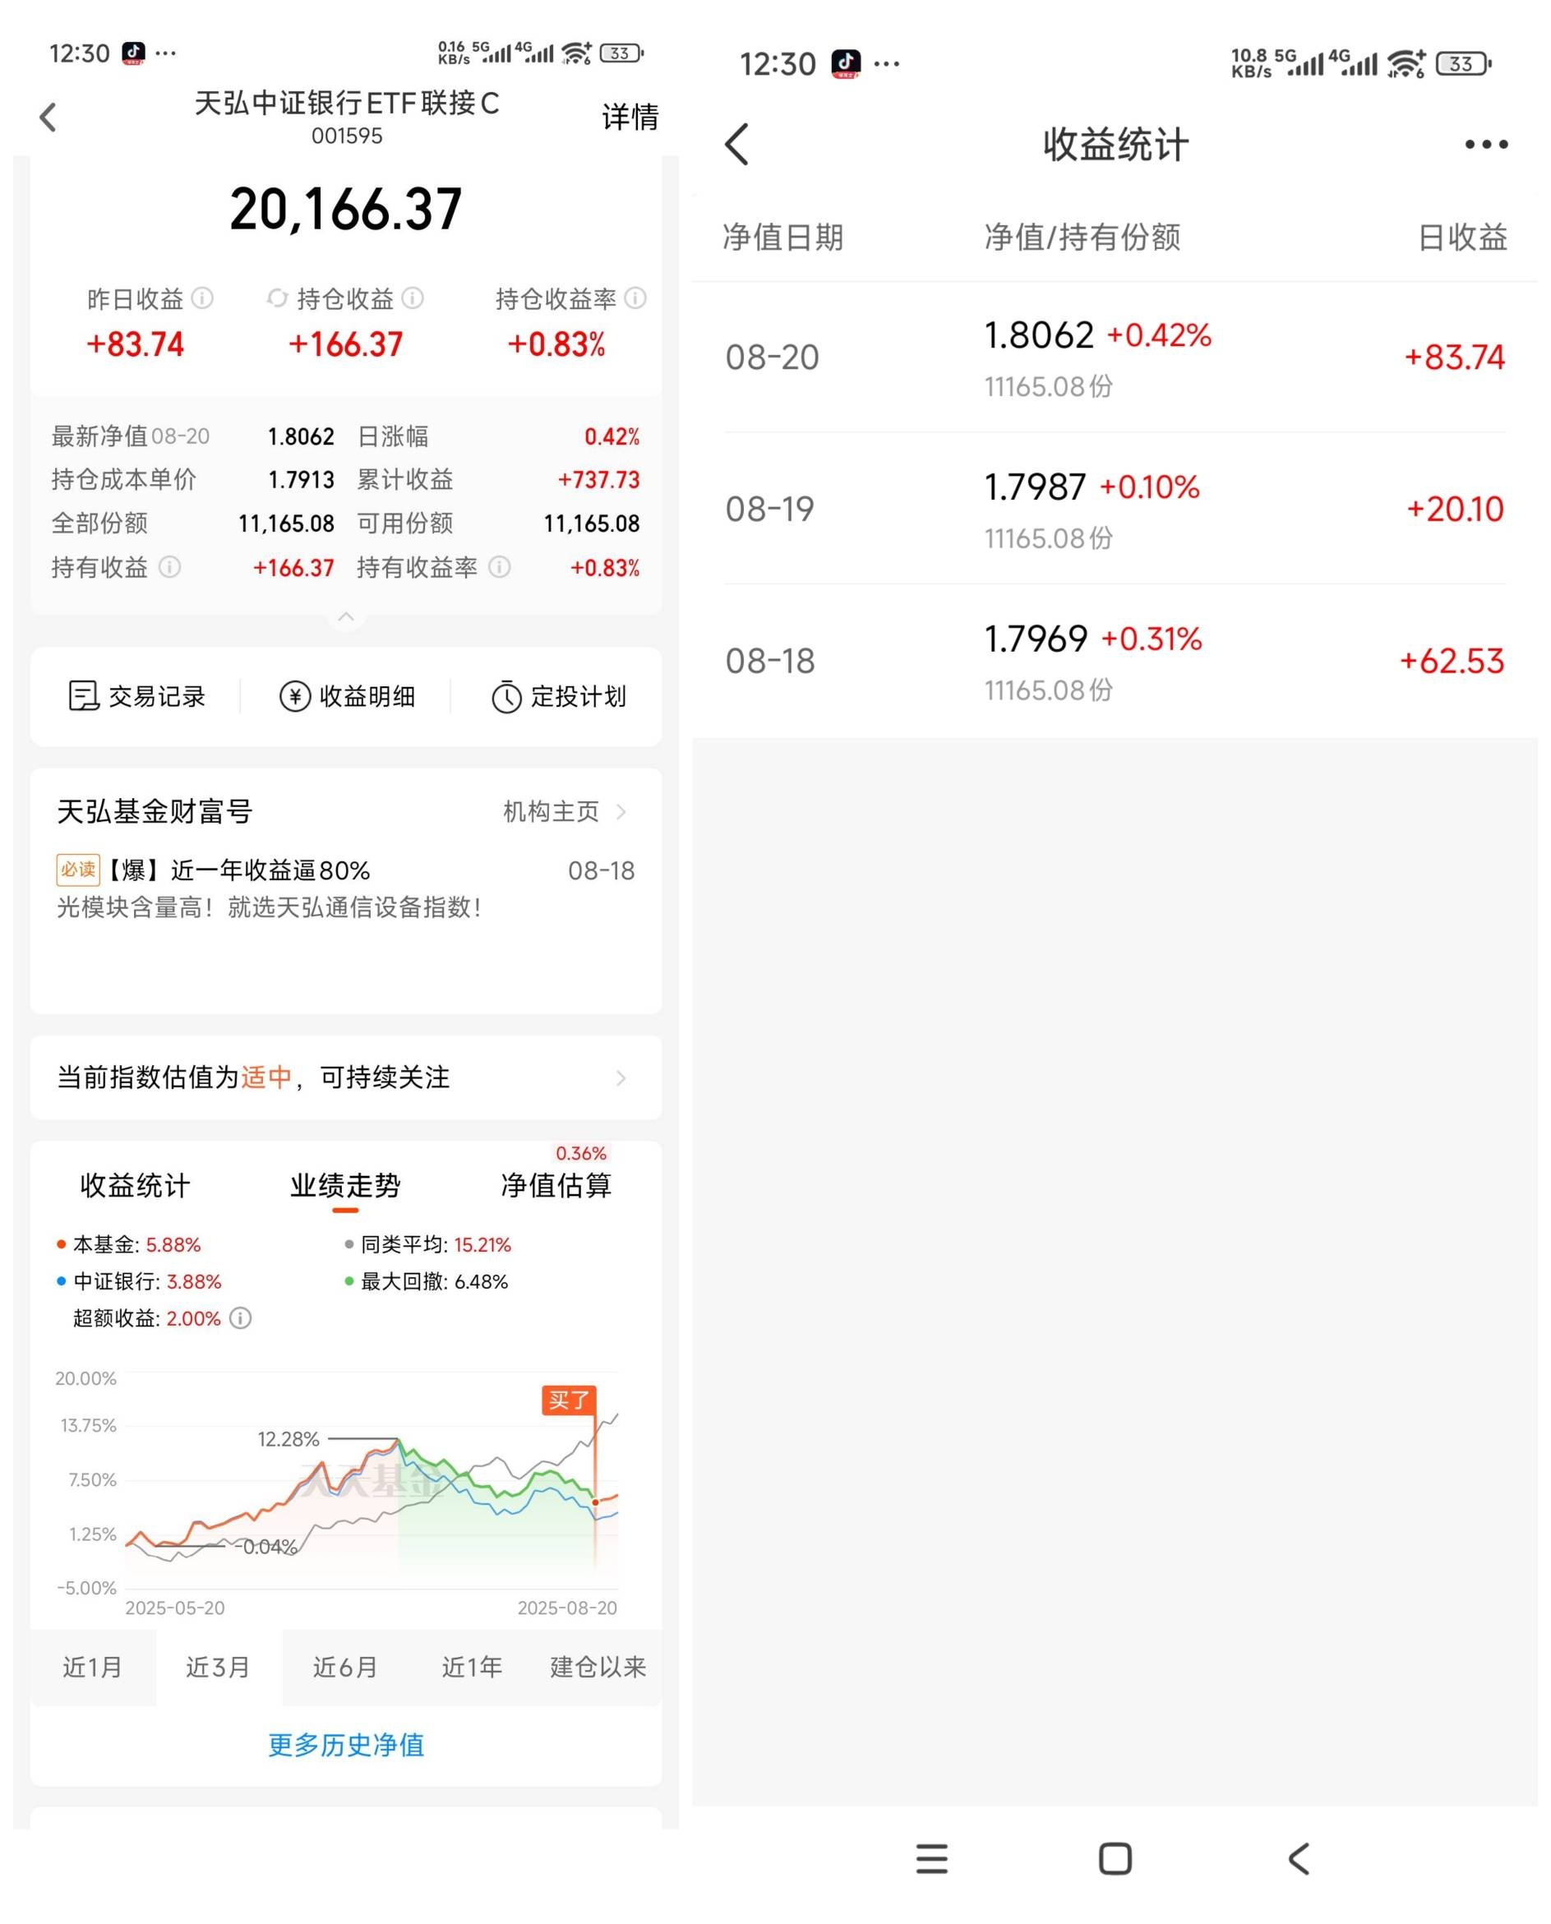Tap Android home button
This screenshot has height=1924, width=1551.
[1115, 1859]
